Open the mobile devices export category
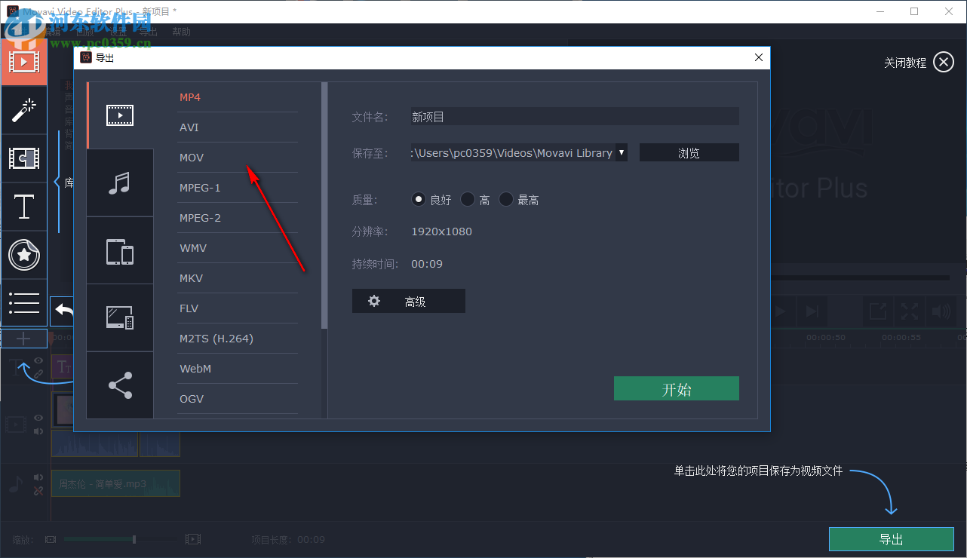 119,250
